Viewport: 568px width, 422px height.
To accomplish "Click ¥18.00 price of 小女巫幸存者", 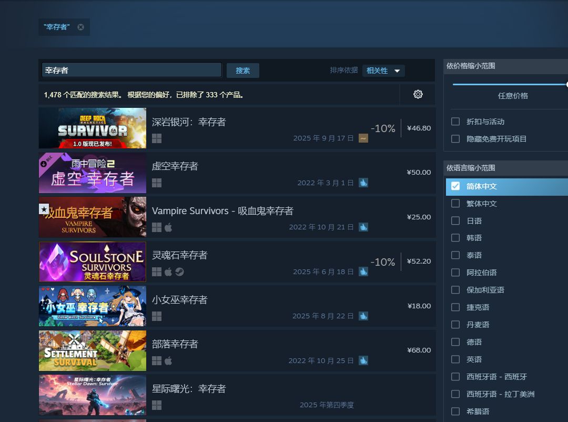I will pos(419,306).
